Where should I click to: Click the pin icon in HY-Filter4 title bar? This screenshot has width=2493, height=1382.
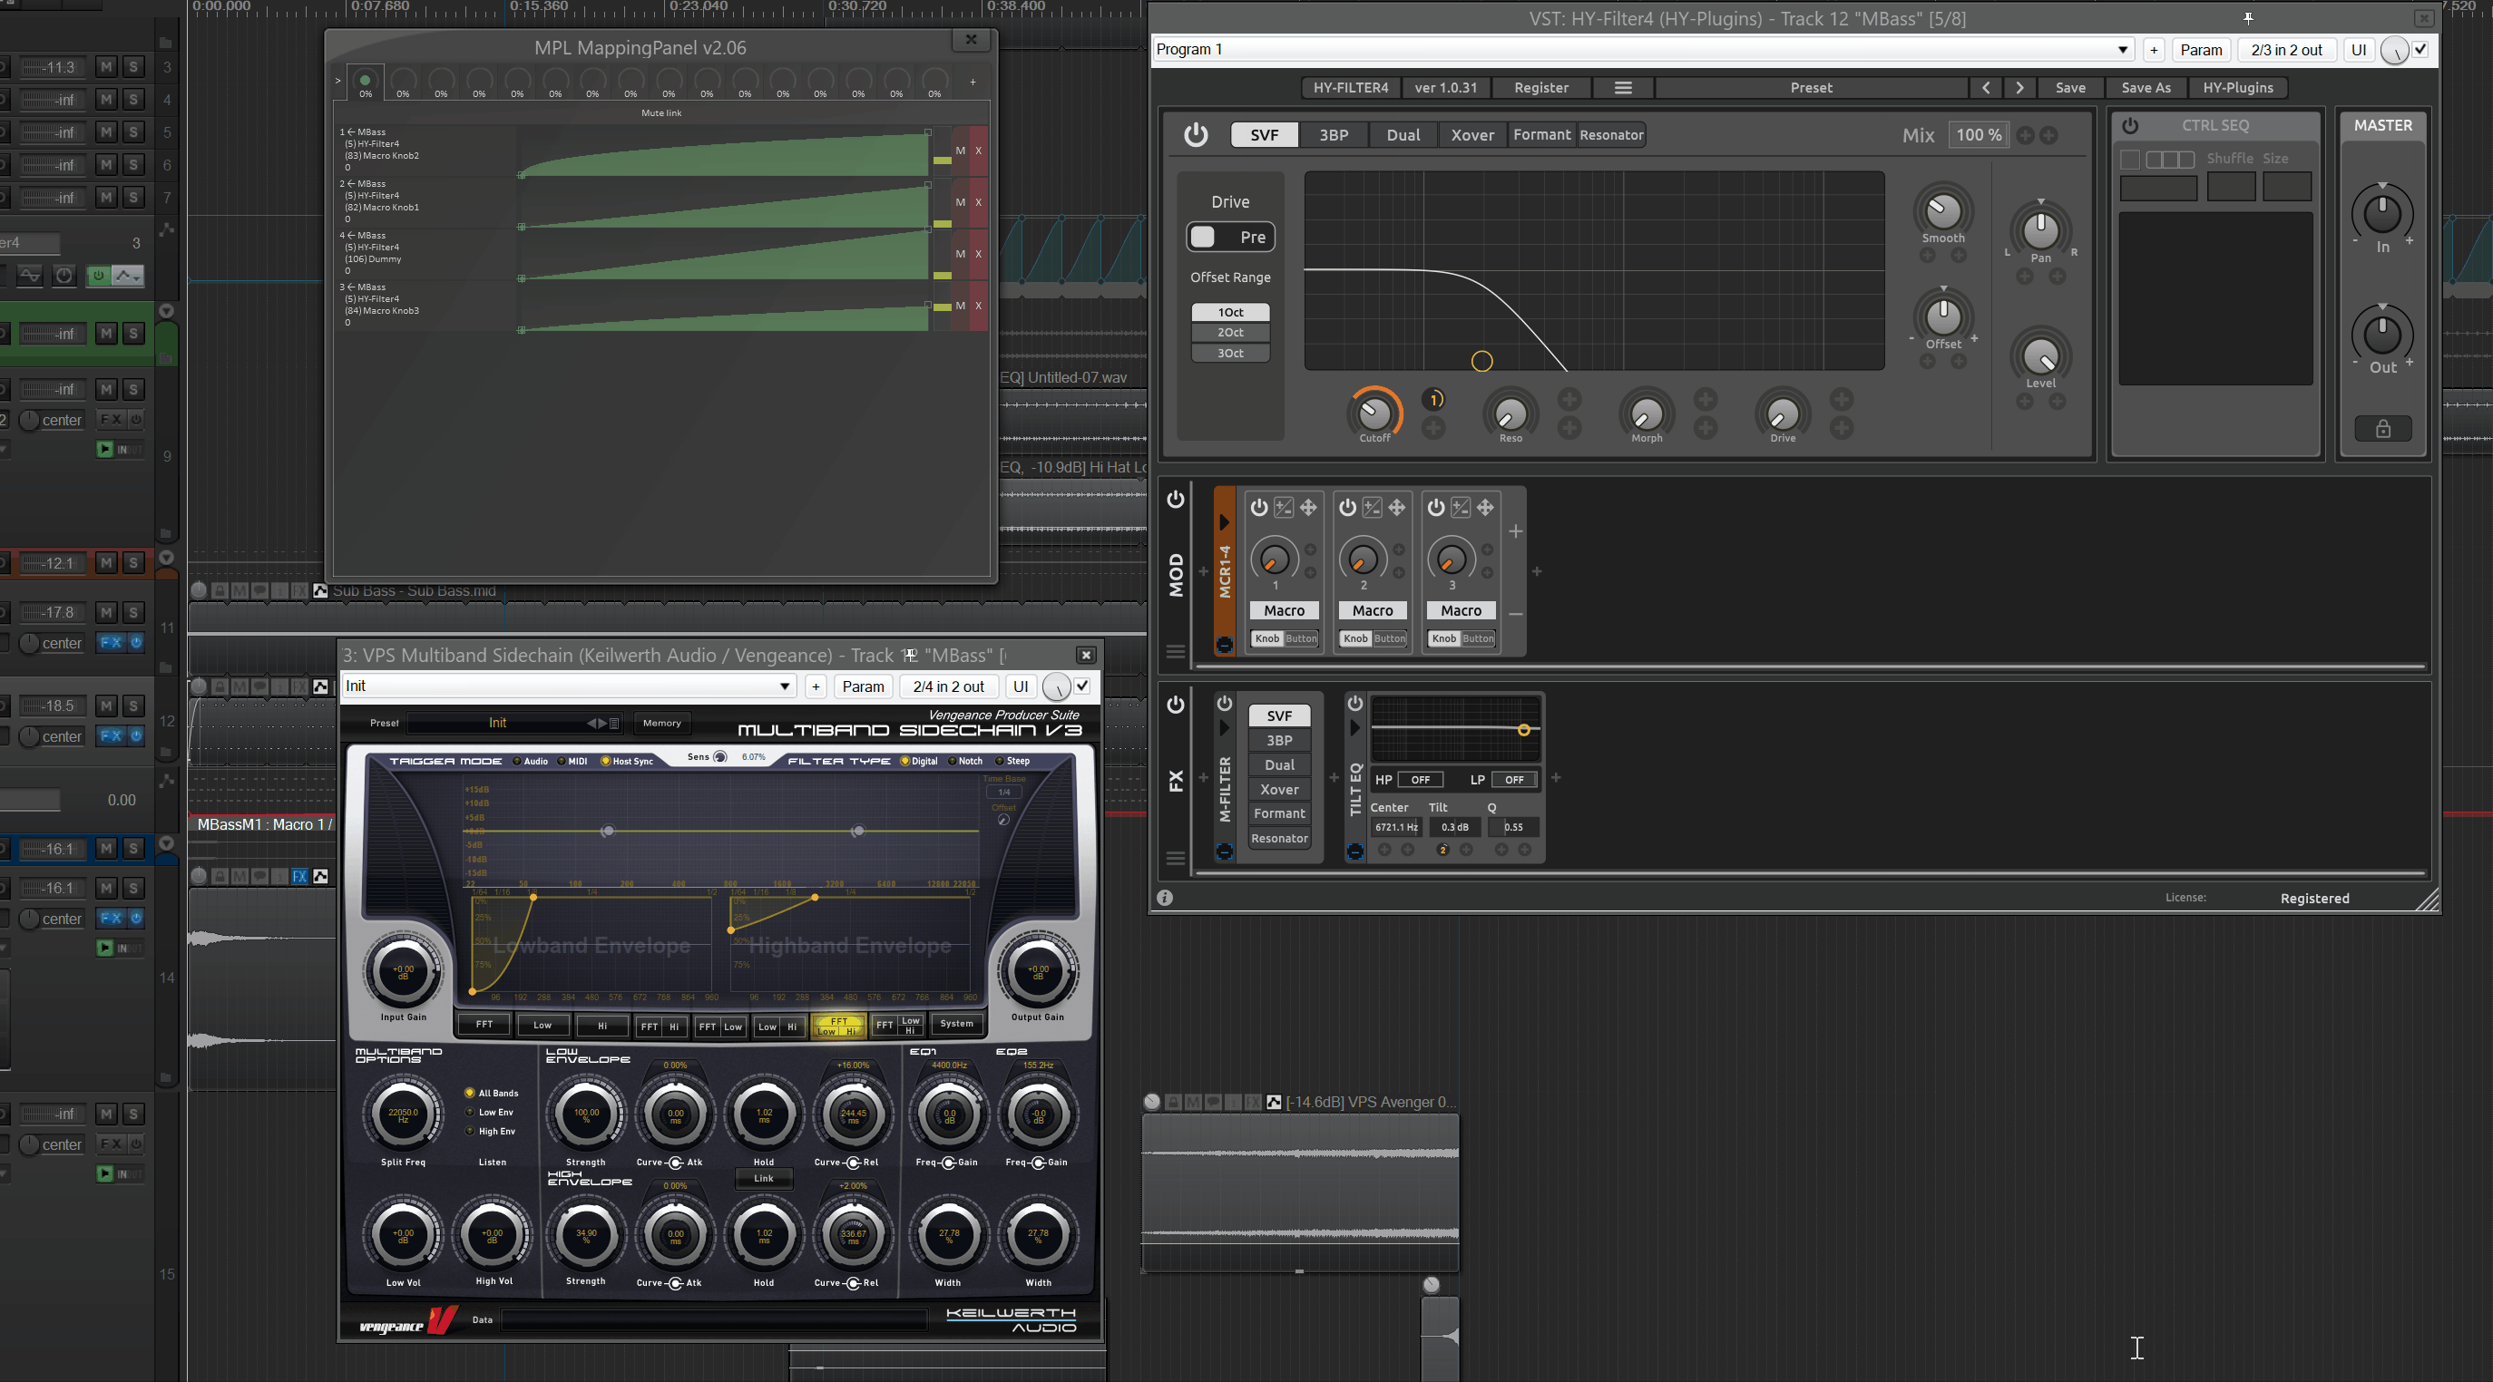coord(2248,18)
